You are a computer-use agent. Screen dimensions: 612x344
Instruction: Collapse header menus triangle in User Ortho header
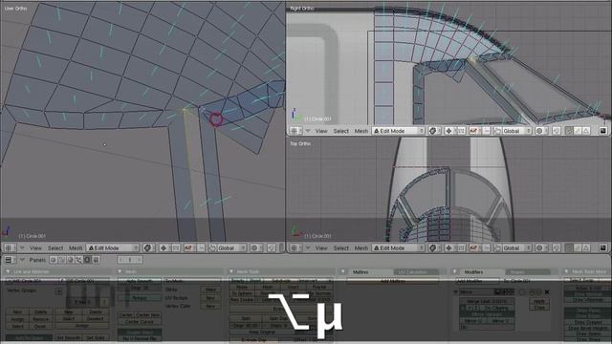22,248
